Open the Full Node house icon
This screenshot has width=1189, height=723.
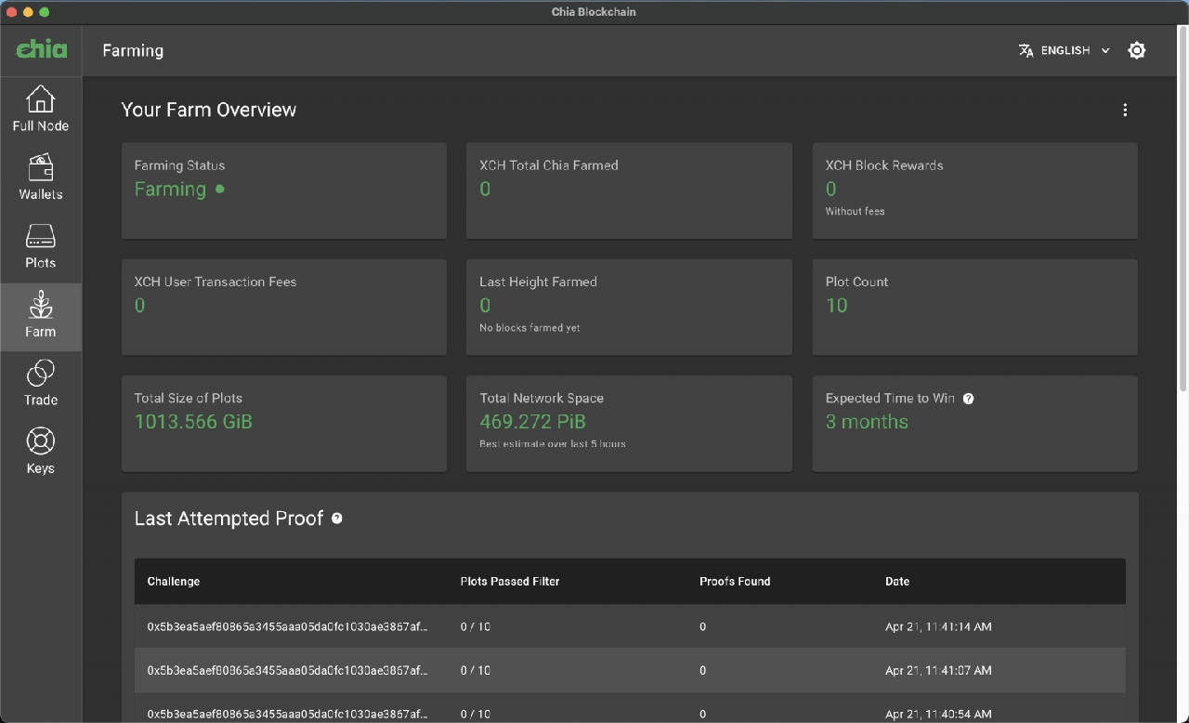pyautogui.click(x=40, y=99)
